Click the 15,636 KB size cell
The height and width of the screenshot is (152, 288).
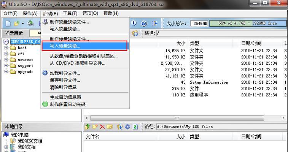point(175,51)
